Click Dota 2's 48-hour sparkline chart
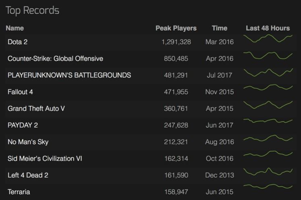 click(x=268, y=39)
